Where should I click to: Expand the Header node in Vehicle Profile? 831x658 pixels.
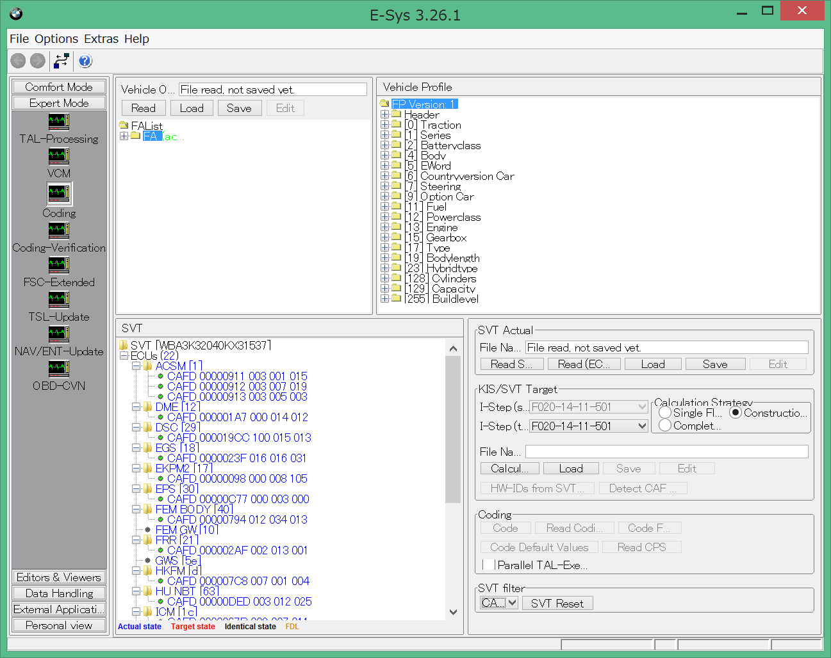tap(384, 114)
